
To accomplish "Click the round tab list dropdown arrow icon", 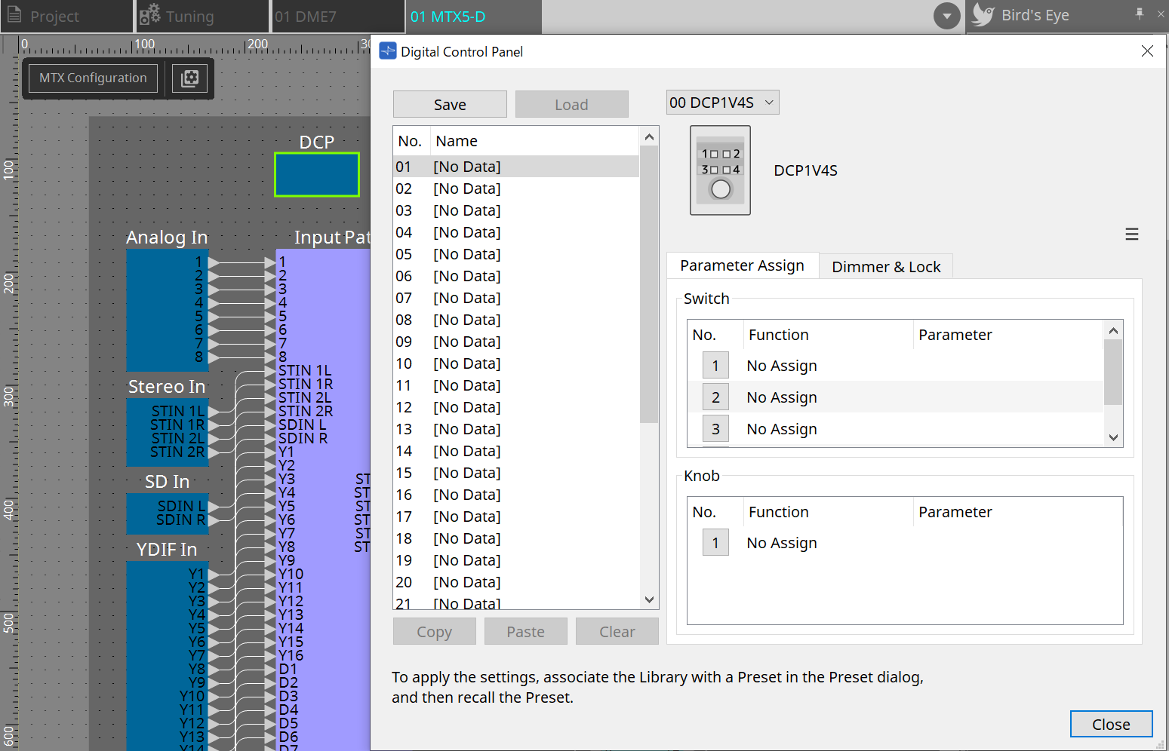I will [946, 16].
